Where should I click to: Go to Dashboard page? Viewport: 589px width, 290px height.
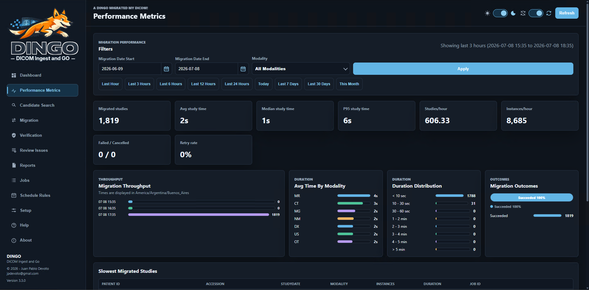tap(42, 75)
